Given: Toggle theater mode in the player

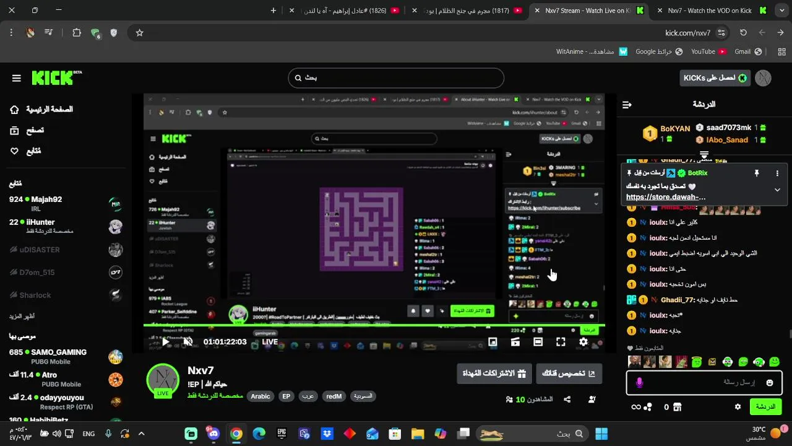Looking at the screenshot, I should [538, 342].
